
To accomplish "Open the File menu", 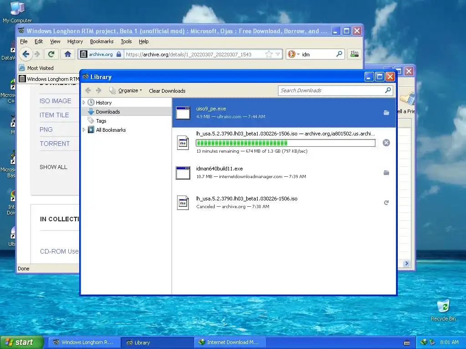I will click(x=24, y=41).
